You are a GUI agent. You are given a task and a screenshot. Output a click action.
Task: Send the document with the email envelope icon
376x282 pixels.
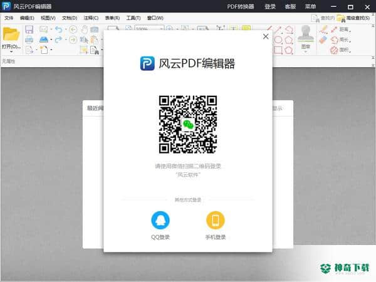coord(43,29)
